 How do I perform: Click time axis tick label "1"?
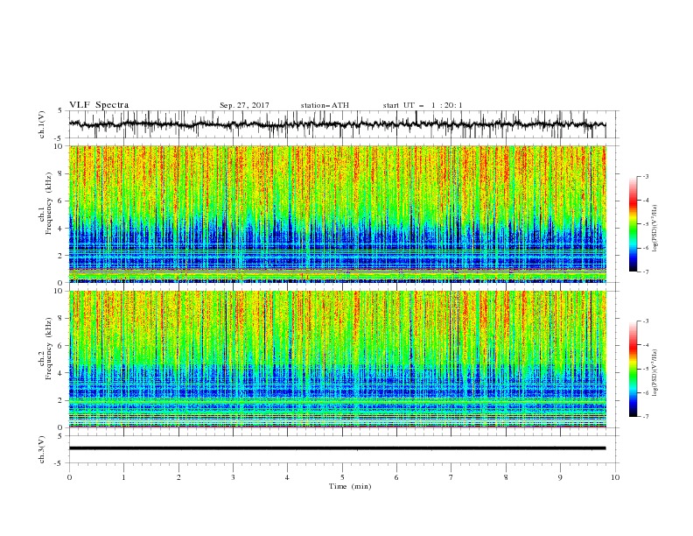pyautogui.click(x=123, y=477)
